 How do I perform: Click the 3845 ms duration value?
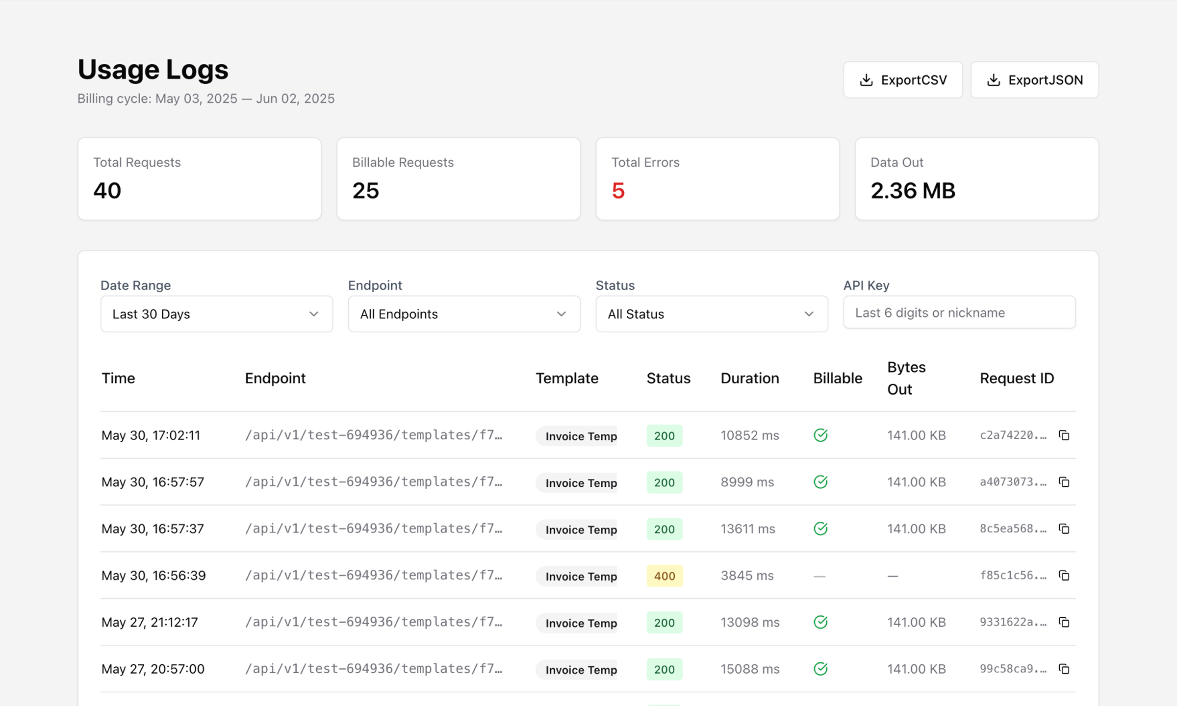(747, 576)
